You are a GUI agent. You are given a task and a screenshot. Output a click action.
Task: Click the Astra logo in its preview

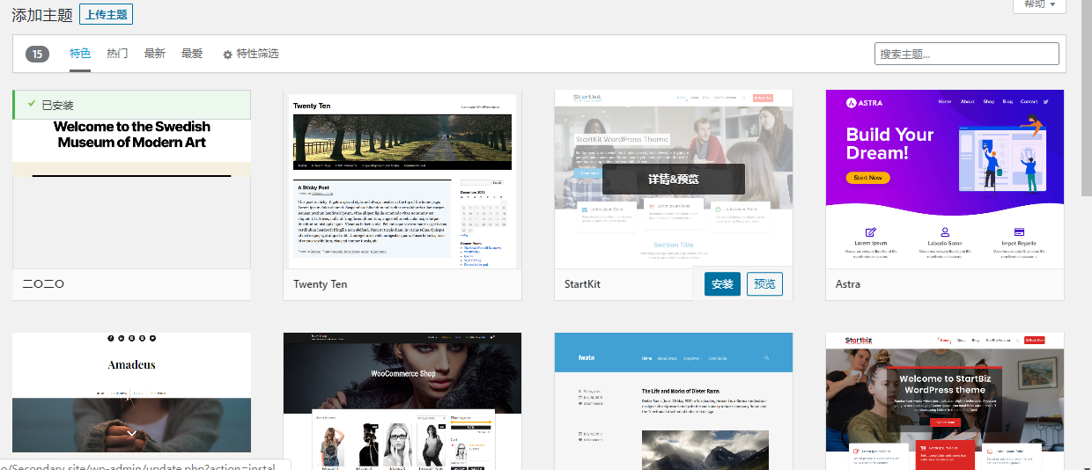pos(864,103)
